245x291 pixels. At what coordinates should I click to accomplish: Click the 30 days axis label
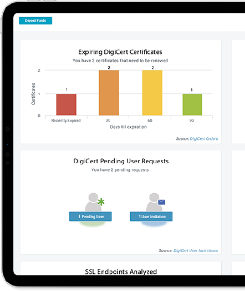click(x=108, y=121)
